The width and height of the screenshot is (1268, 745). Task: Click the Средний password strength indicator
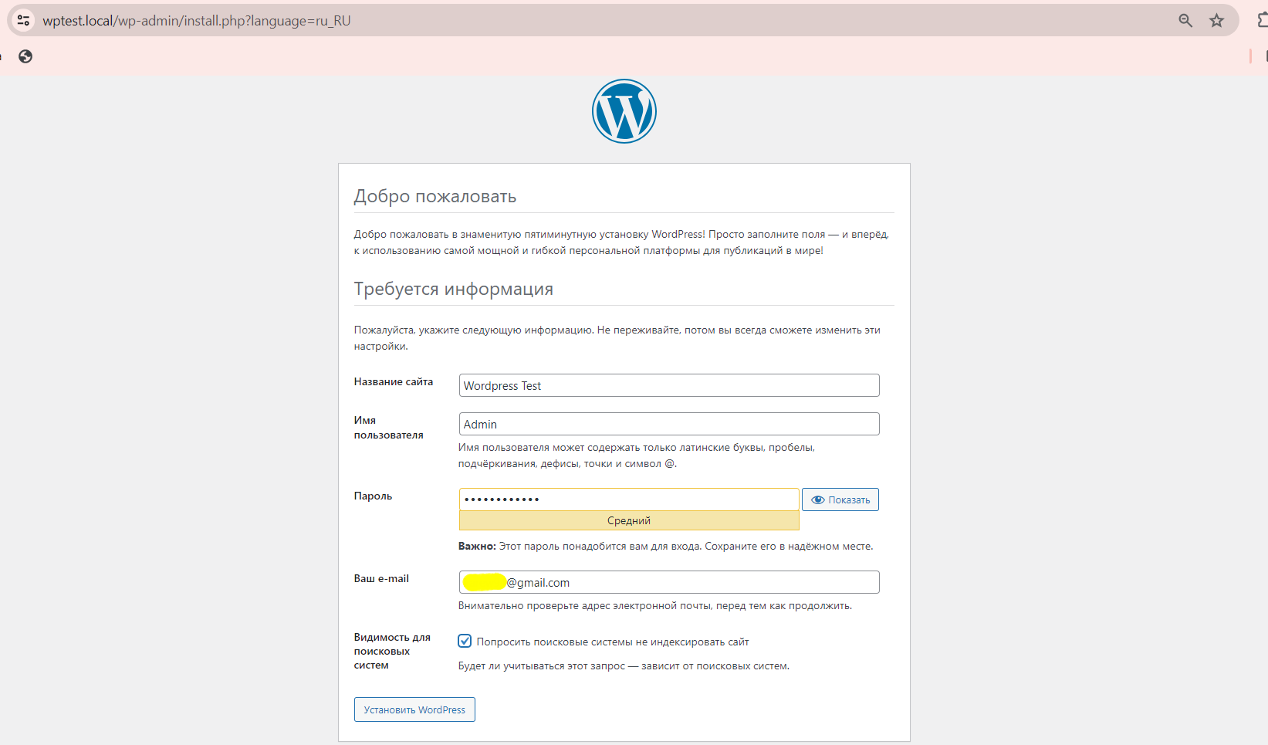point(629,520)
